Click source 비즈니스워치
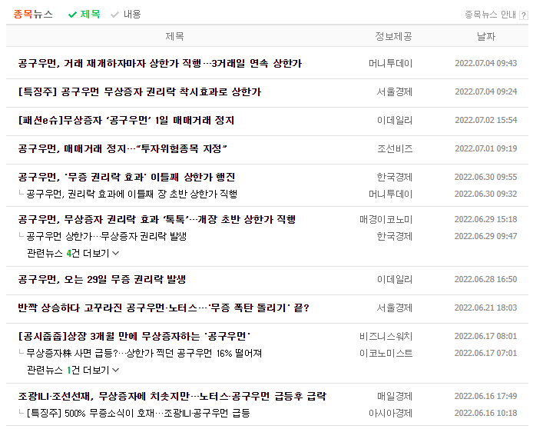This screenshot has height=429, width=533. (386, 337)
